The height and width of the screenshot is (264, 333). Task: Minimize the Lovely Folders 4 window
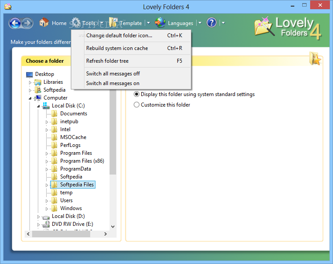293,6
